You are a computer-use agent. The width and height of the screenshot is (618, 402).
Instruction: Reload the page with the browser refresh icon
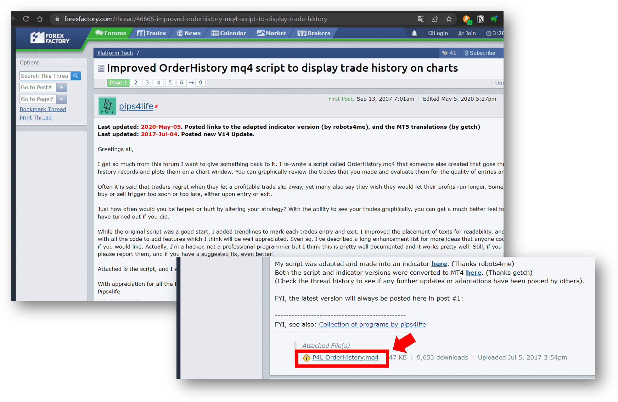[26, 19]
